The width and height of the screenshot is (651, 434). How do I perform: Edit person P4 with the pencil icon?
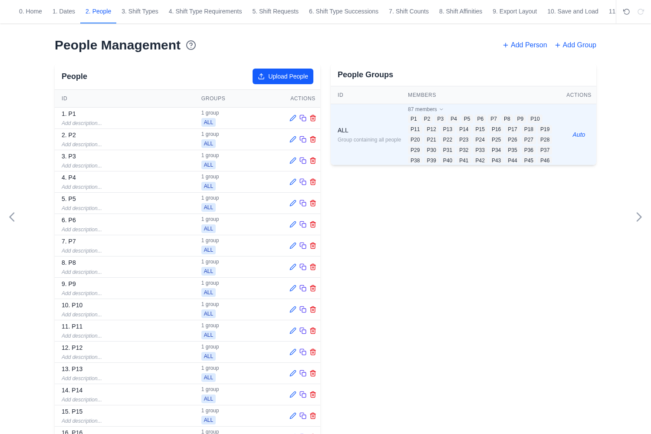[293, 182]
